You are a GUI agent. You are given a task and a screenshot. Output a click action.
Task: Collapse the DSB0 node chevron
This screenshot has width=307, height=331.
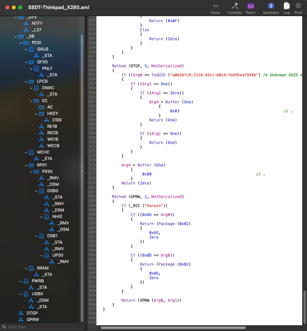[36, 191]
